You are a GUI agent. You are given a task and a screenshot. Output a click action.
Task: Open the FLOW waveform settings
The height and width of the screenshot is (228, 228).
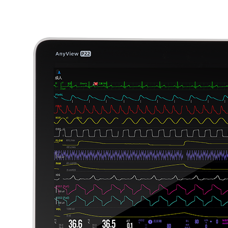pyautogui.click(x=59, y=140)
